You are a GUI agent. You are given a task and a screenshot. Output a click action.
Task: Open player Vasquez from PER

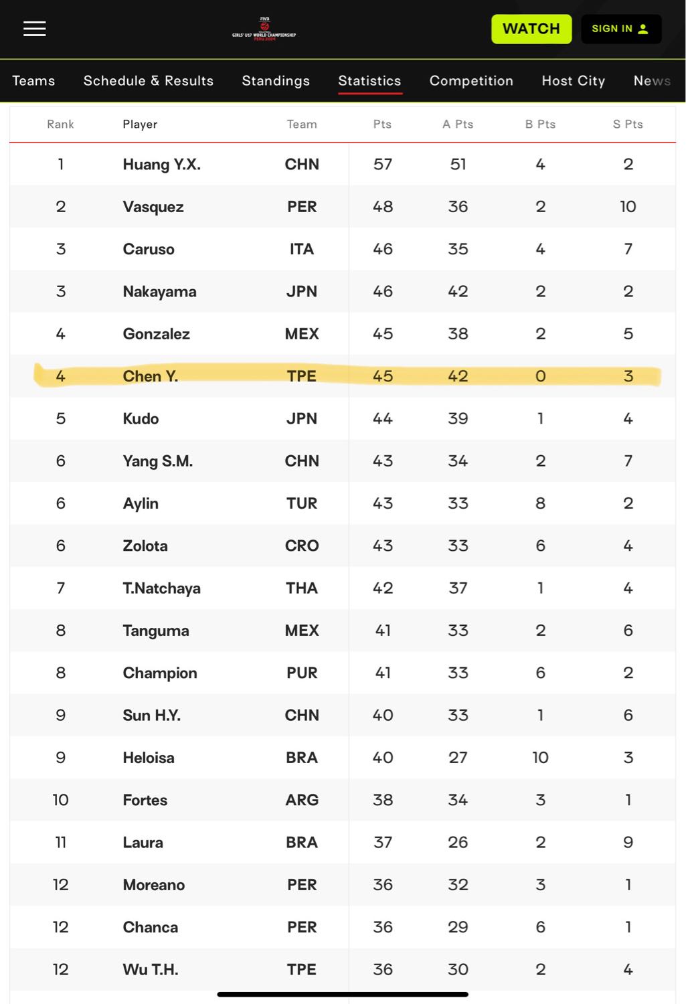click(x=153, y=207)
